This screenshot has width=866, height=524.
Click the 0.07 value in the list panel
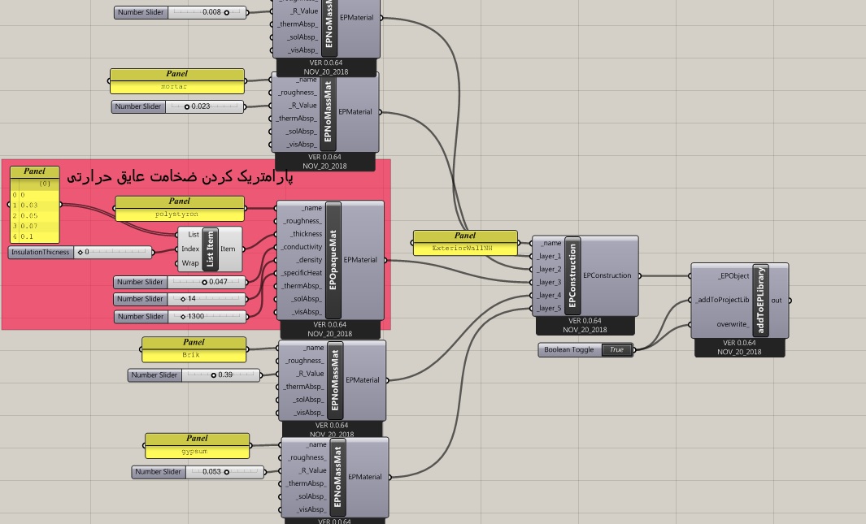coord(29,226)
